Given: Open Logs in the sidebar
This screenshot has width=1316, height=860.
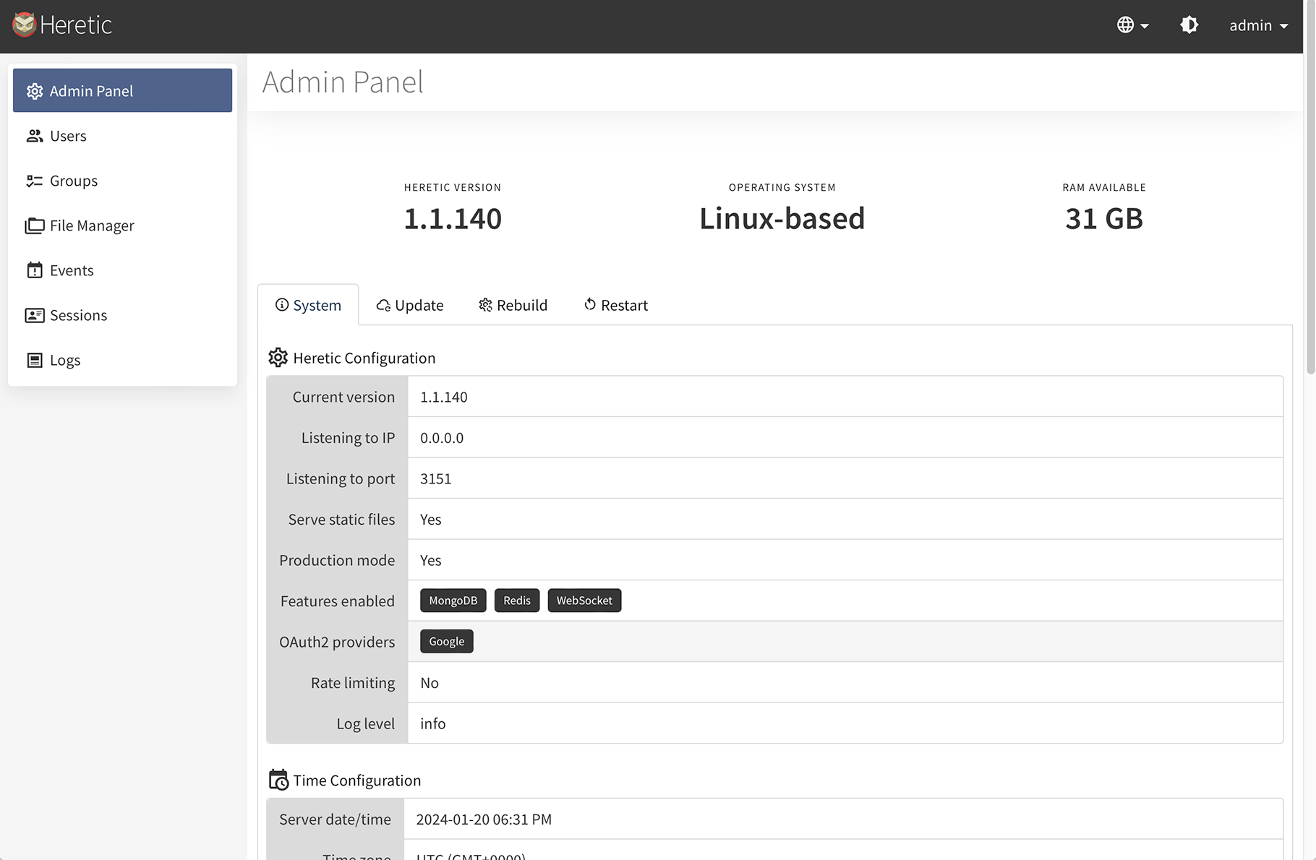Looking at the screenshot, I should [x=122, y=360].
